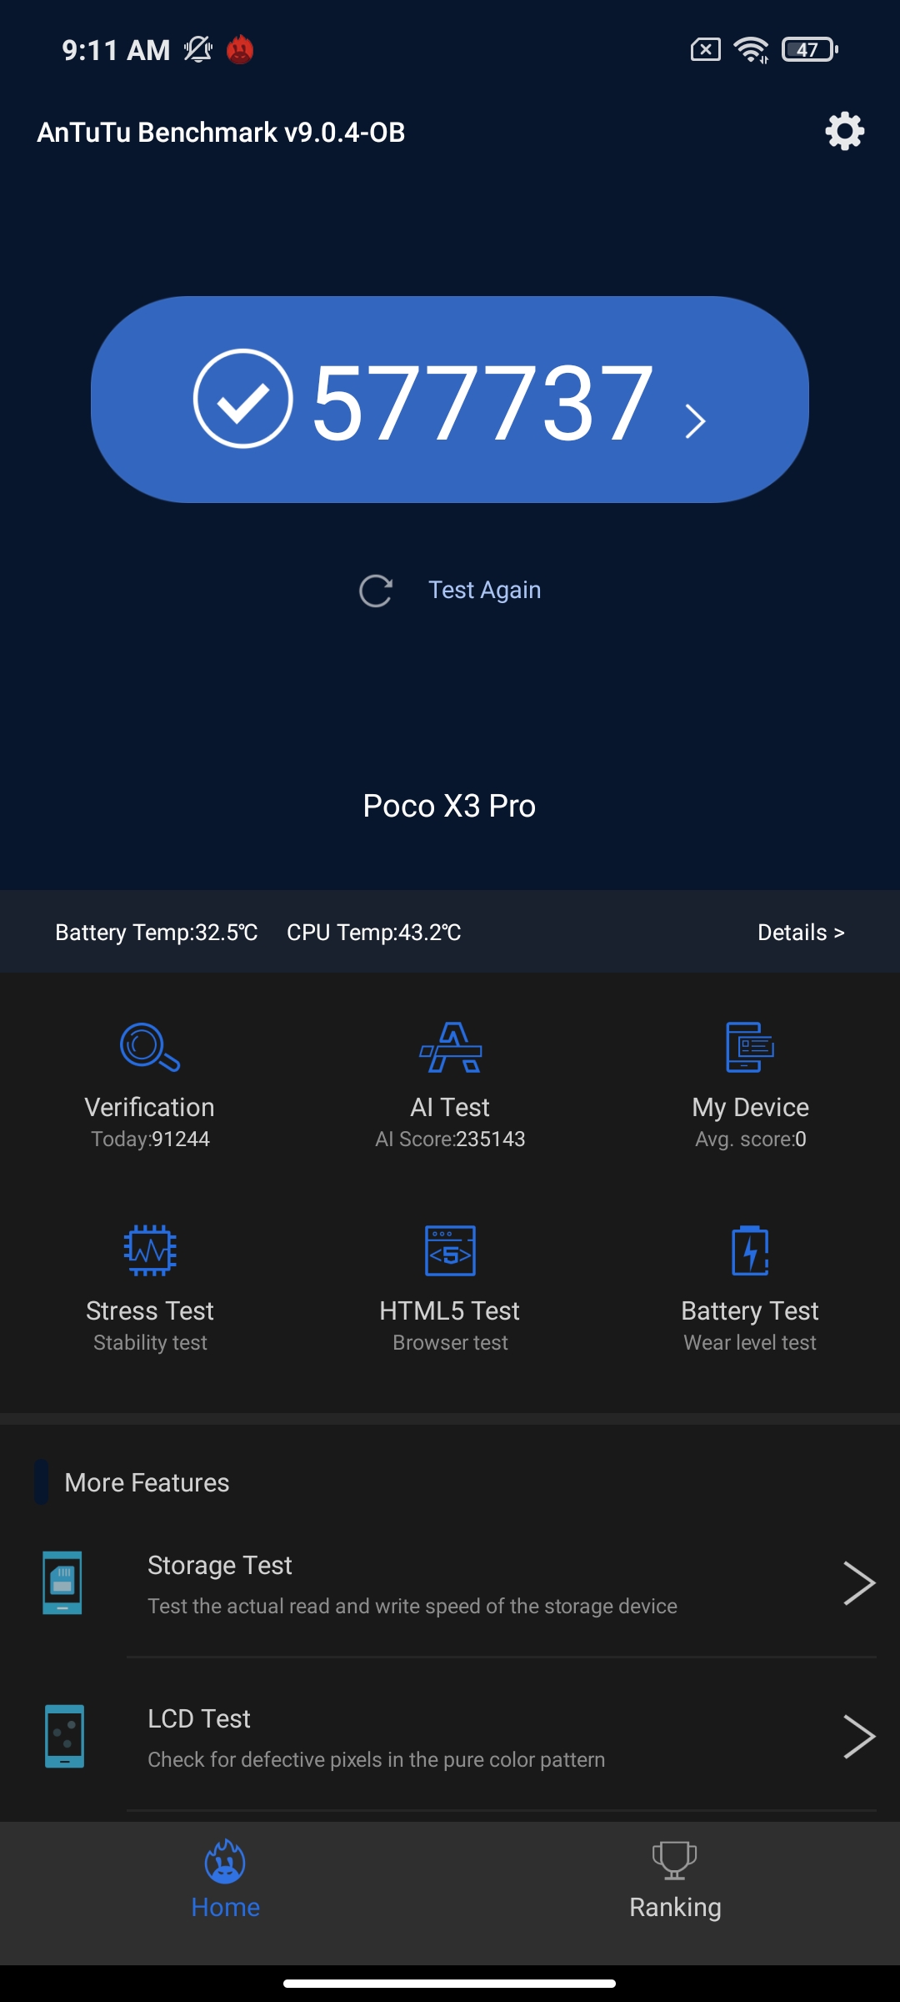Image resolution: width=900 pixels, height=2002 pixels.
Task: Tap the Storage Test SD card icon
Action: click(x=62, y=1582)
